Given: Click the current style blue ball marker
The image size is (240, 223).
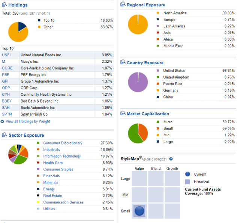Looking at the screenshot, I should click(139, 211).
